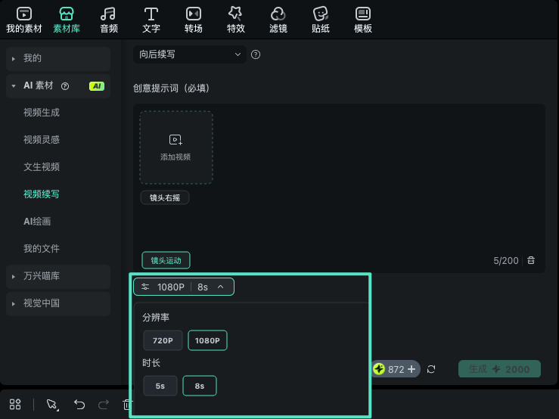Clear the prompt with the trash icon
This screenshot has width=559, height=419.
tap(531, 260)
